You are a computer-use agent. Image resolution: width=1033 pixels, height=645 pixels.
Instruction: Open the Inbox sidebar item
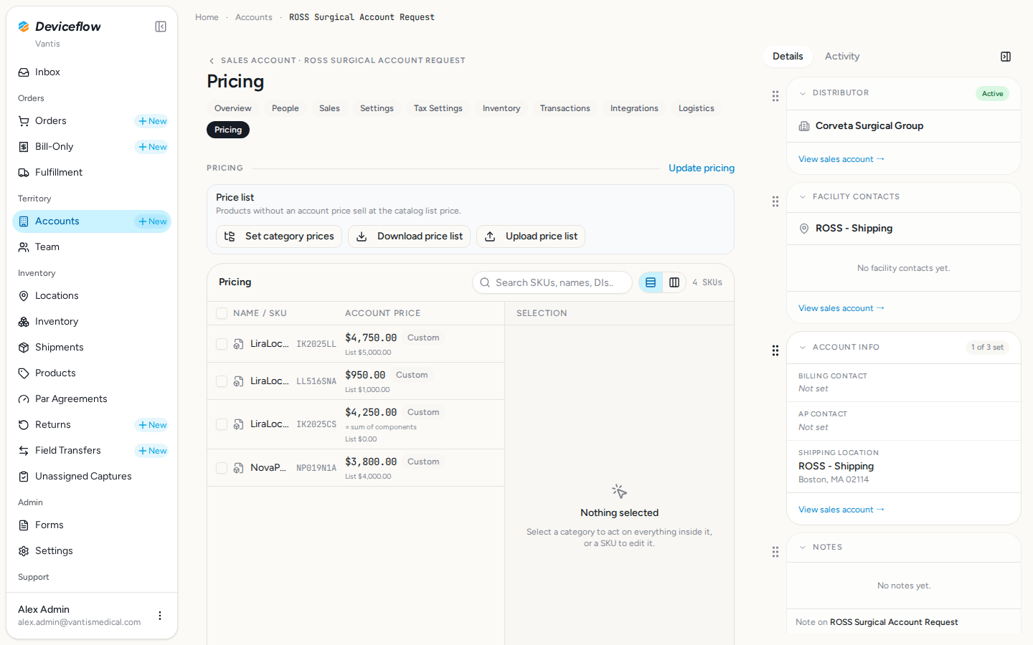coord(92,72)
